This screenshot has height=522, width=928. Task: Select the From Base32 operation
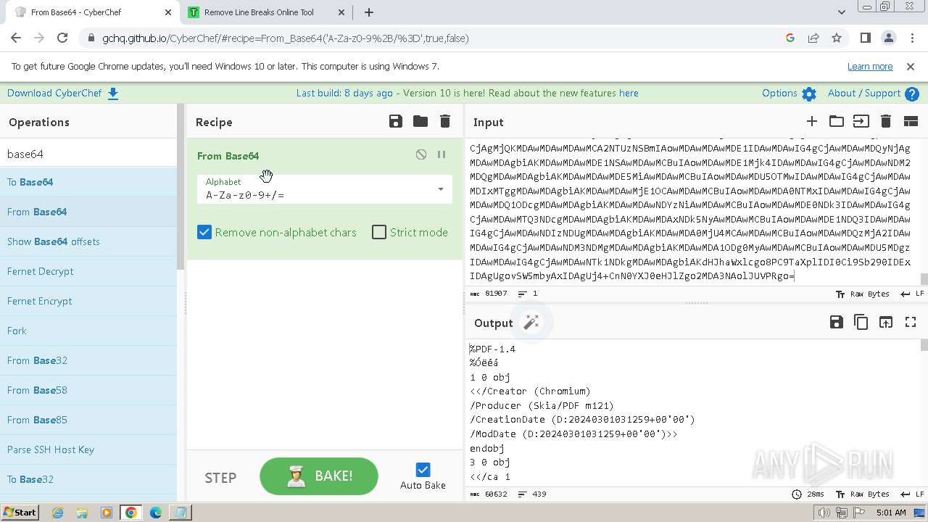pos(88,360)
